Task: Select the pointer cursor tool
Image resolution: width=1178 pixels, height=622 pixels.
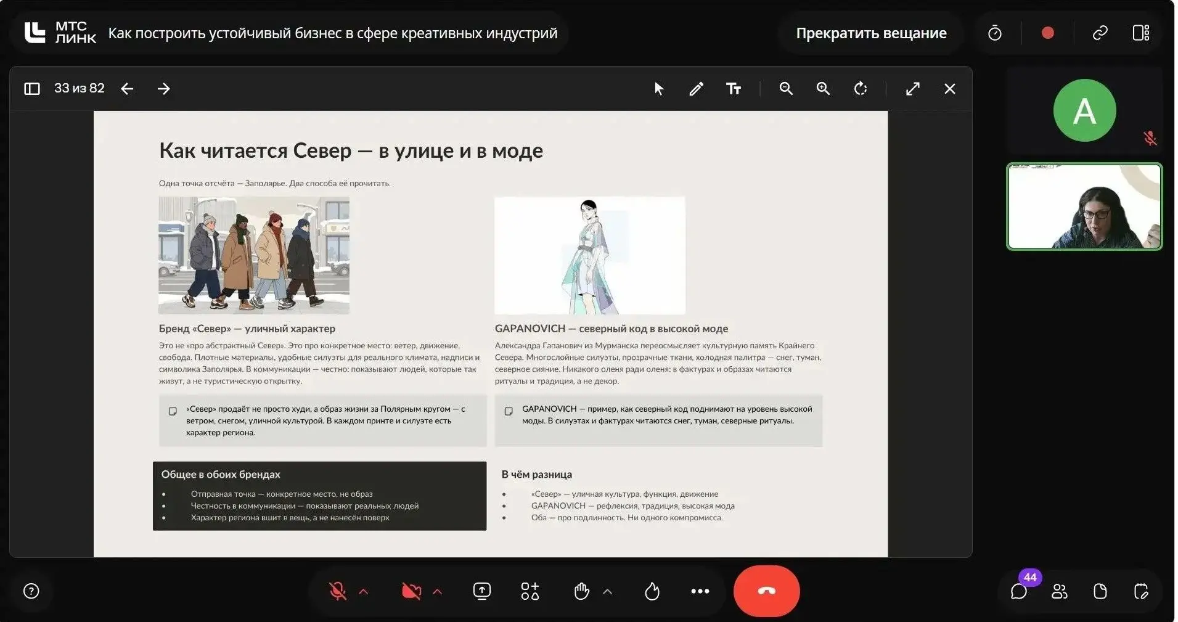Action: pyautogui.click(x=659, y=89)
